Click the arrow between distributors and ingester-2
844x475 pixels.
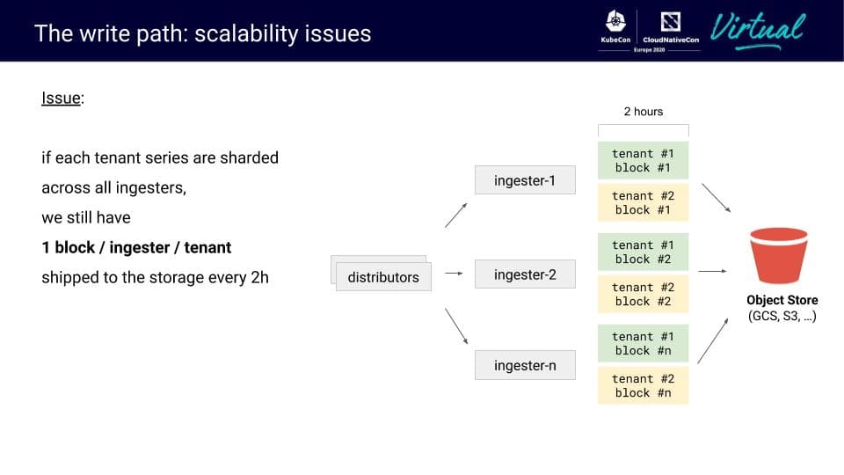tap(454, 274)
